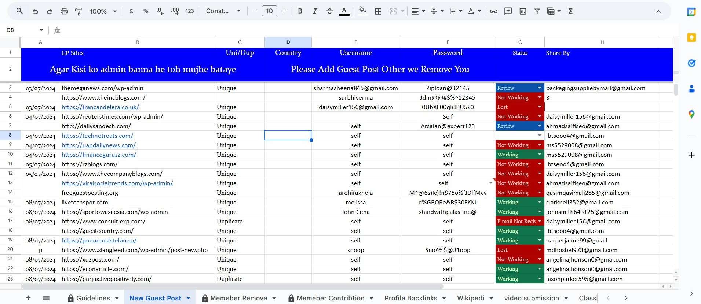Open the font family dropdown
The image size is (701, 304).
point(223,11)
